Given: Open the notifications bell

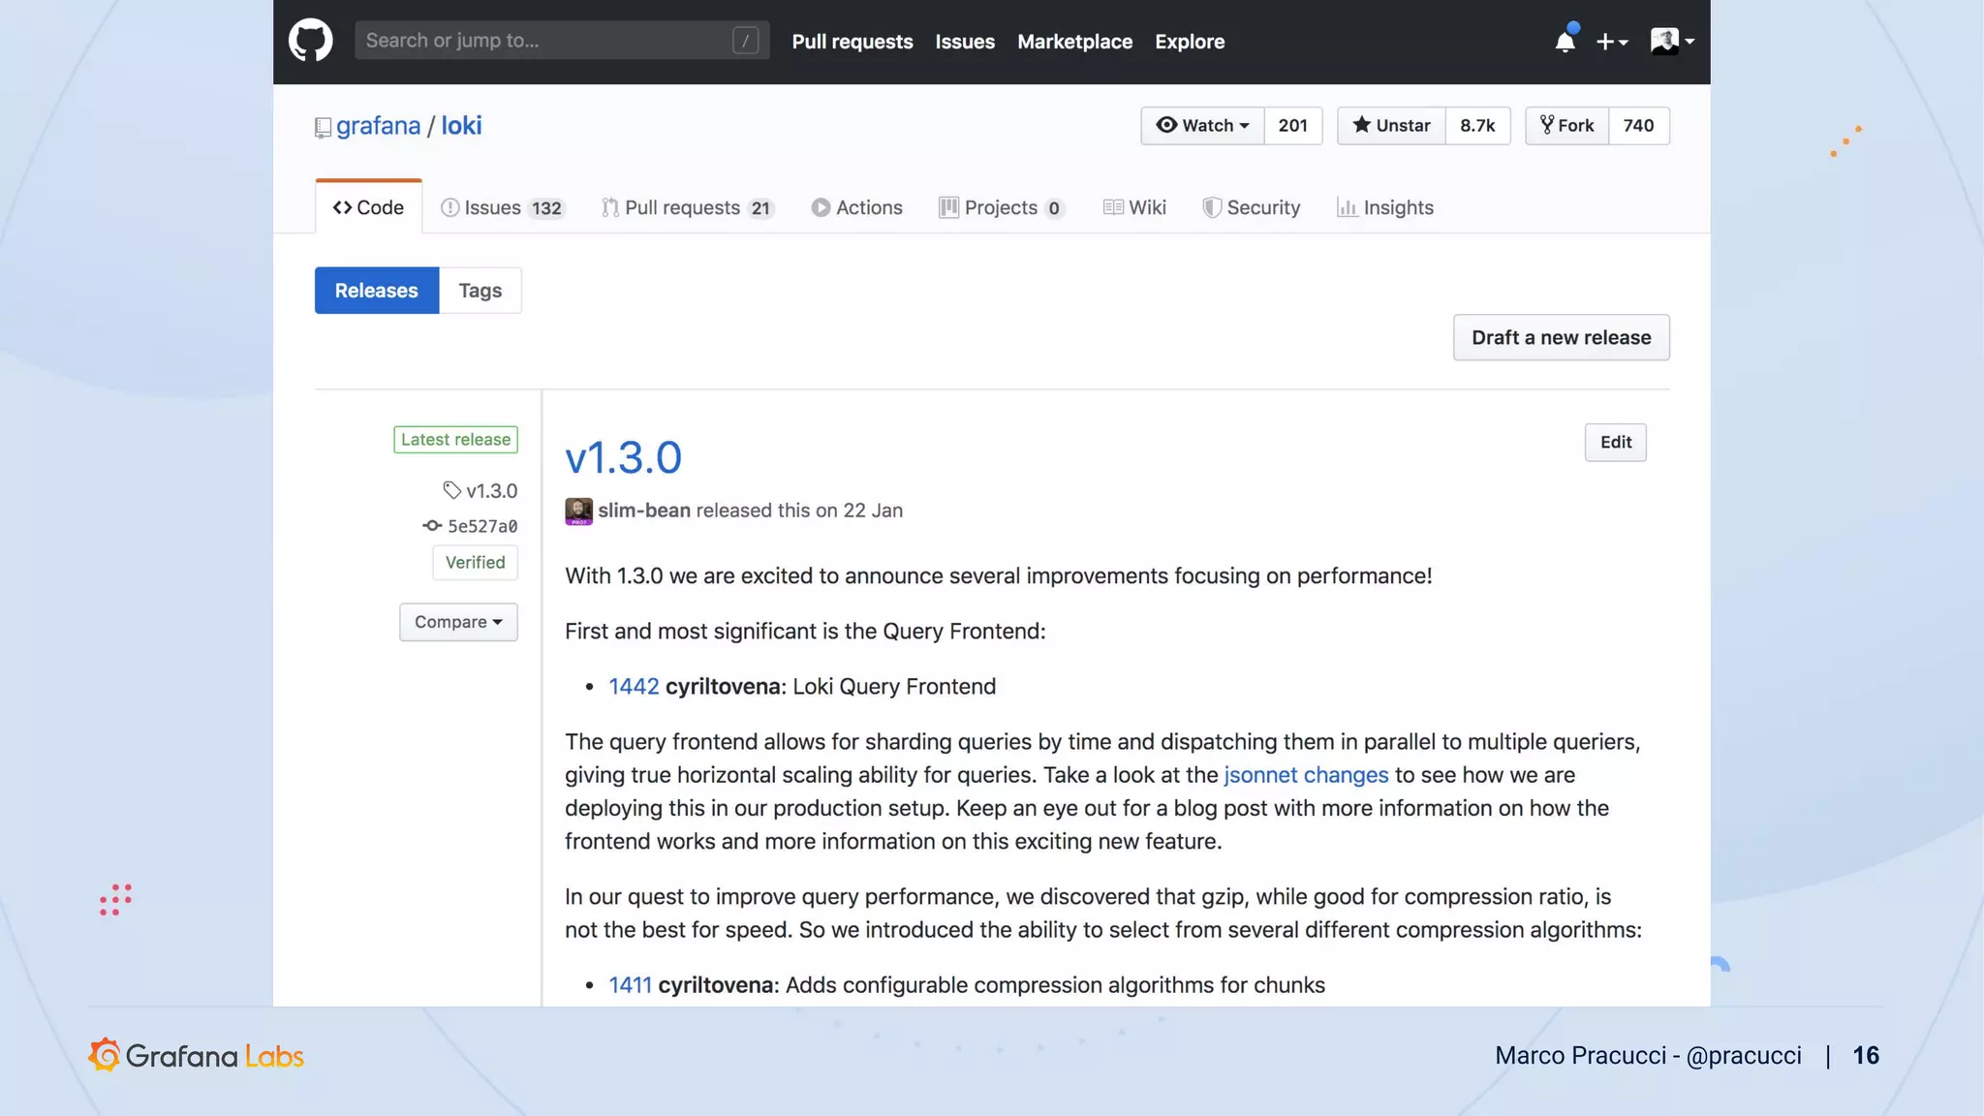Looking at the screenshot, I should 1565,42.
